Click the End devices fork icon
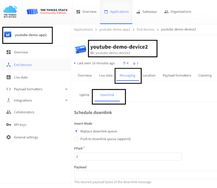Viewport: 217px width, 188px height. 9,65
